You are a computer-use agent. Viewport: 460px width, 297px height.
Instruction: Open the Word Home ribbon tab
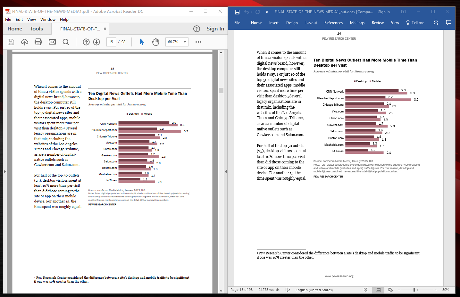256,23
